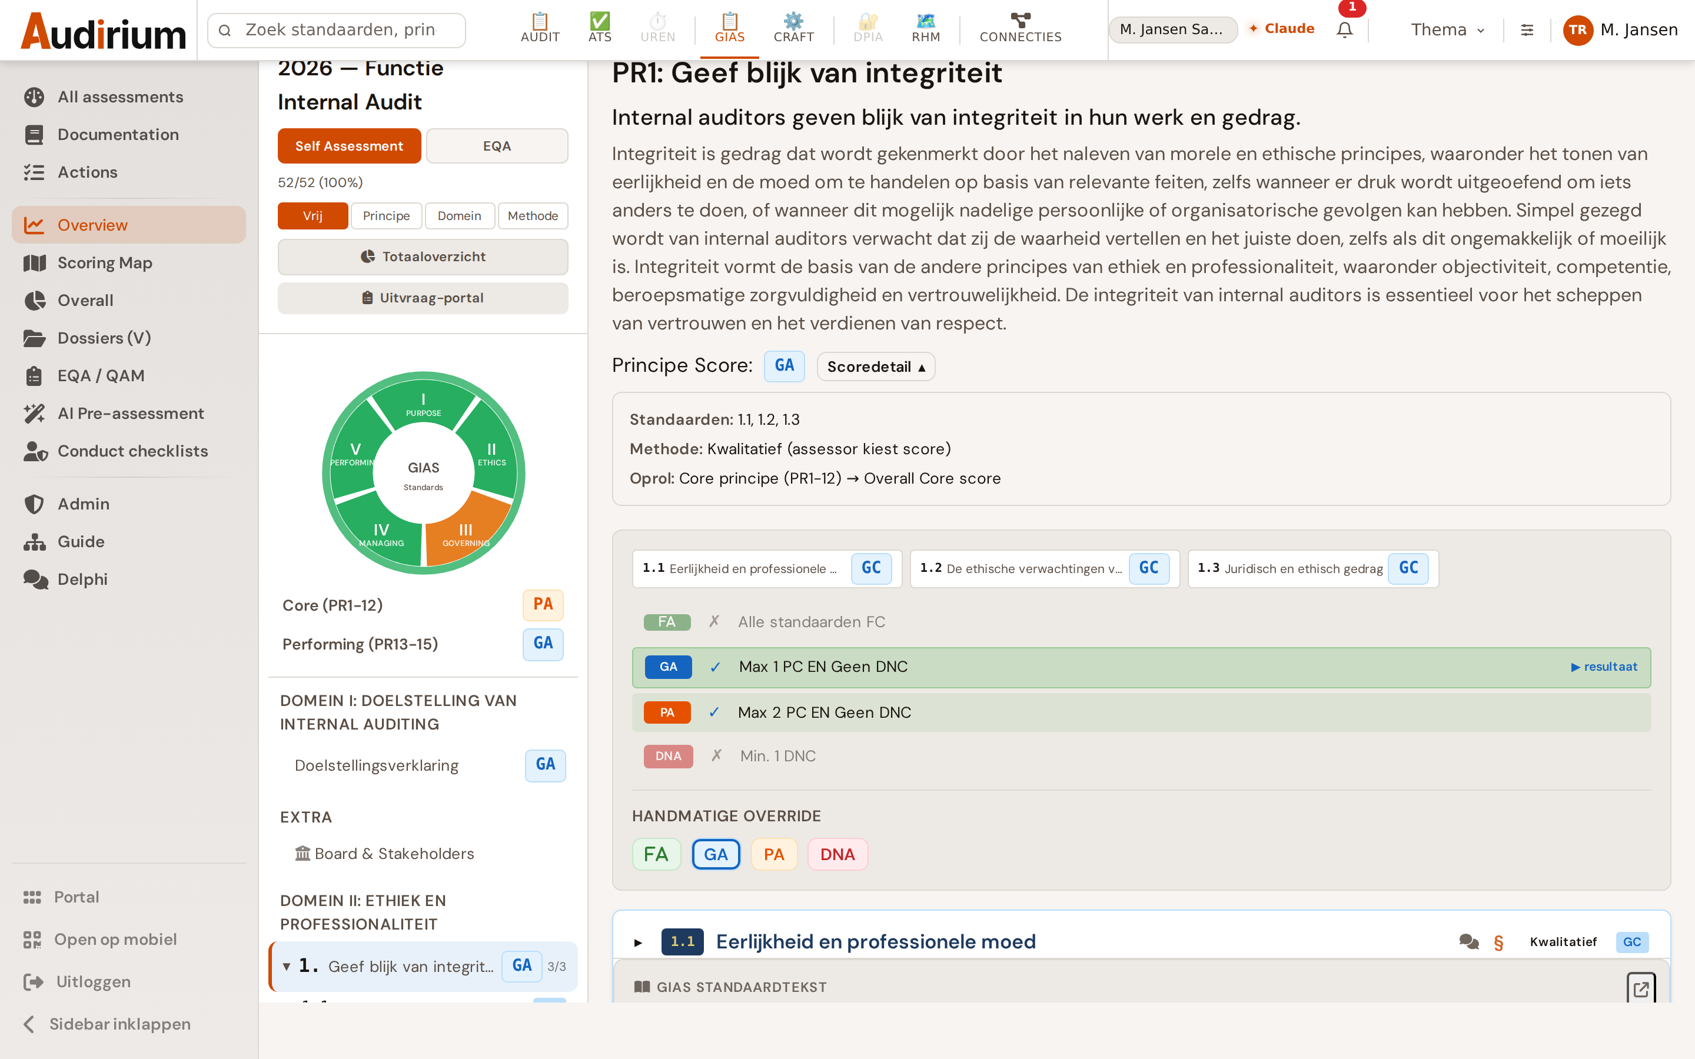Open Delphi in the sidebar
This screenshot has width=1695, height=1059.
pos(129,580)
